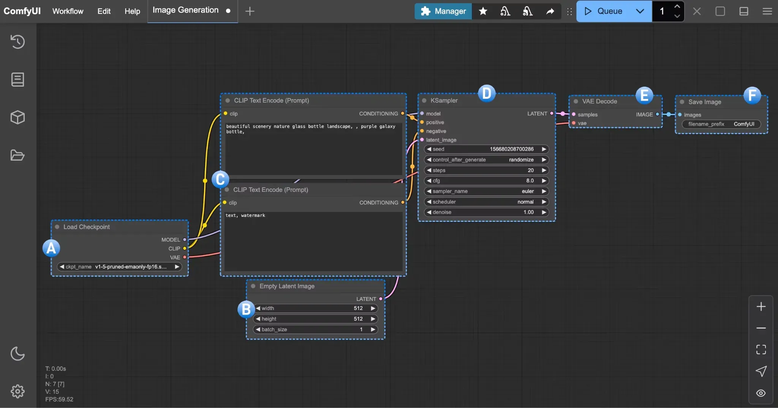
Task: Run the workflow with the Queue button
Action: [606, 11]
